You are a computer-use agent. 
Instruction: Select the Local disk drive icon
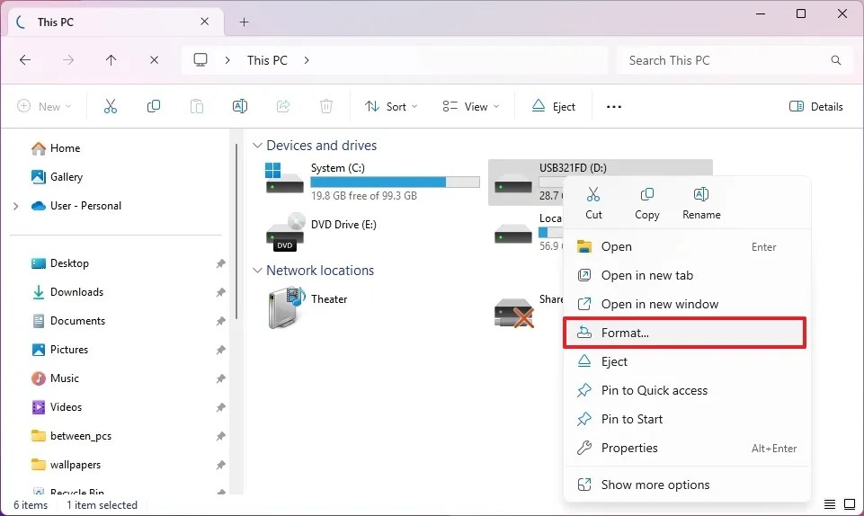pos(513,234)
